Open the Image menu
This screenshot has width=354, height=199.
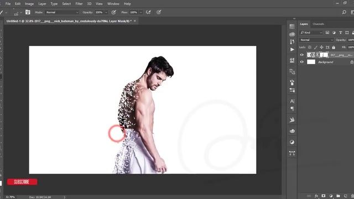[x=29, y=4]
